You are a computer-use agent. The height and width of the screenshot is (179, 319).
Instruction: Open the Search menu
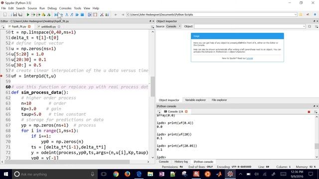tap(20, 8)
